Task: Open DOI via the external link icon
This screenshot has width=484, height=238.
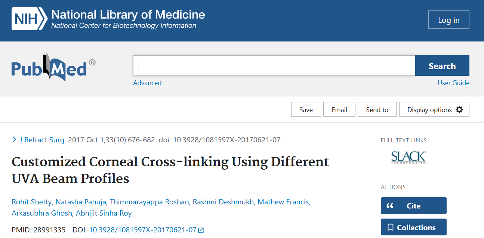Action: click(x=201, y=230)
